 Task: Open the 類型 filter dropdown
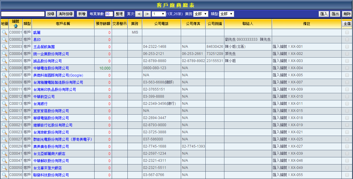226,14
